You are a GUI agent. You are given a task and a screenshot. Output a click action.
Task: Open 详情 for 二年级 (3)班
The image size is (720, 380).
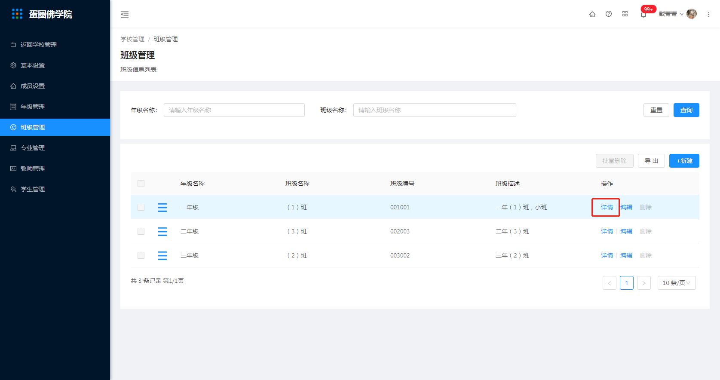(x=607, y=231)
